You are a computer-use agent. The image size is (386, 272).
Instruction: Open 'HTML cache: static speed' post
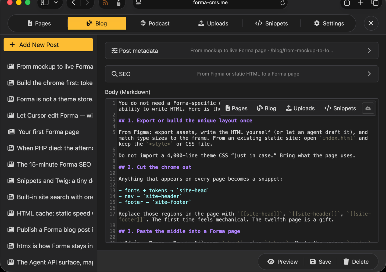[50, 213]
